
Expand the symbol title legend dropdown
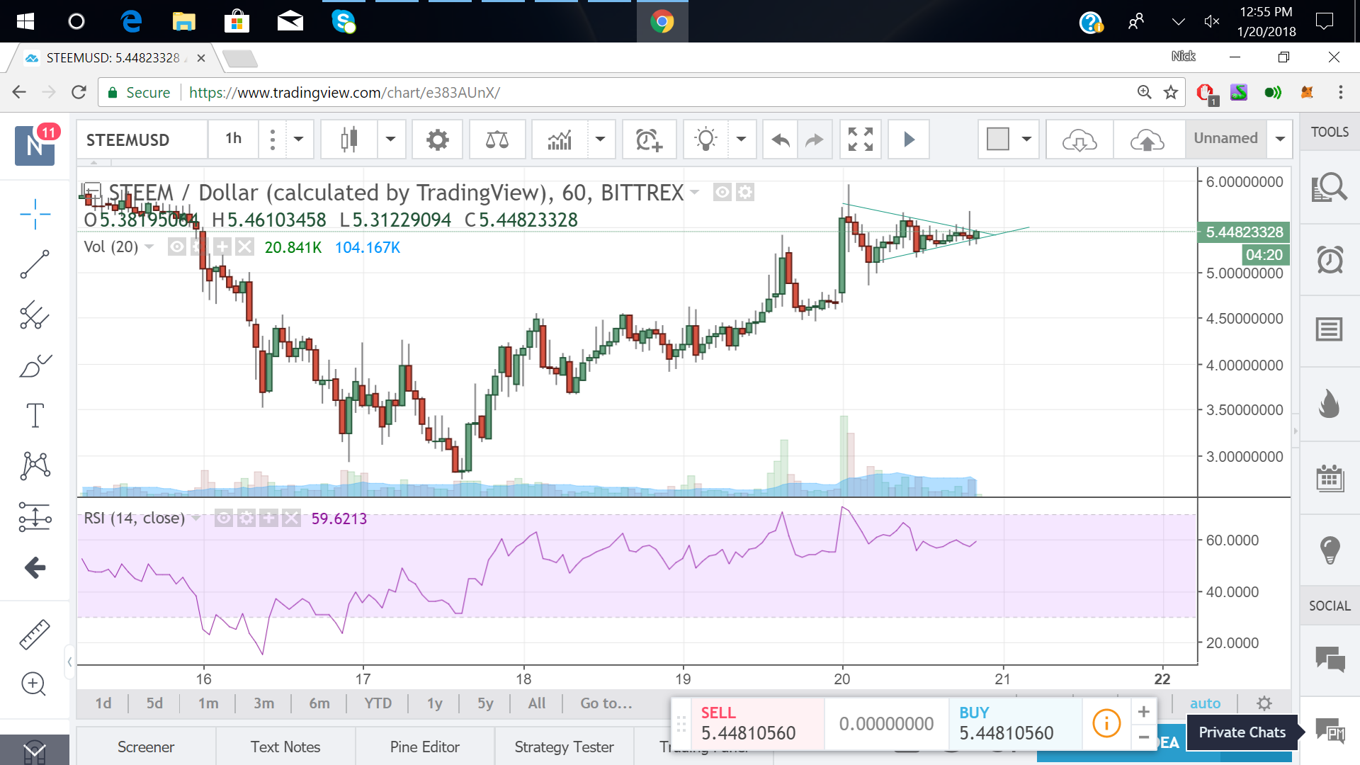click(x=694, y=193)
